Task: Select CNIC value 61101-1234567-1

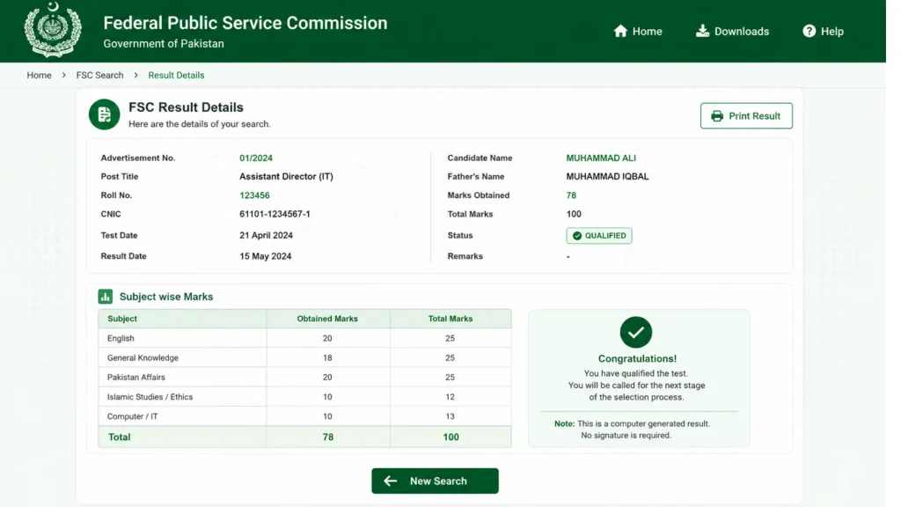Action: [275, 214]
